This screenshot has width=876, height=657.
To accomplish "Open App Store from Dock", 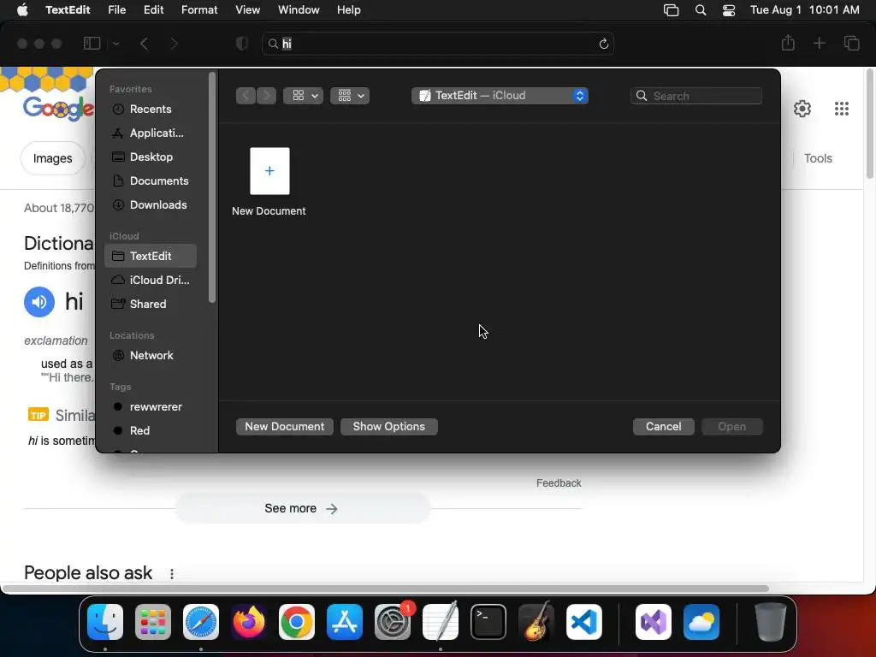I will click(x=345, y=622).
